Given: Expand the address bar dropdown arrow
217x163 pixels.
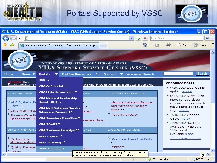Looking at the screenshot, I should 131,38.
